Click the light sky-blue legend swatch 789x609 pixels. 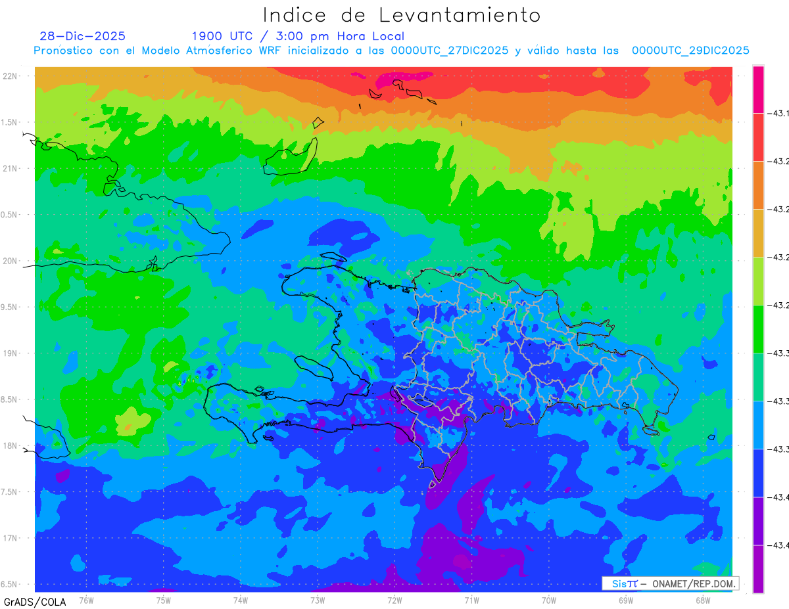758,425
